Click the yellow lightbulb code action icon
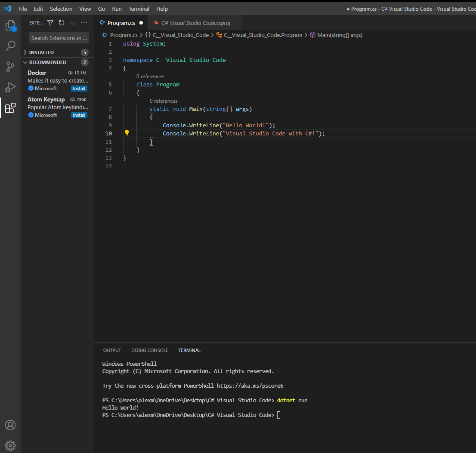This screenshot has height=453, width=476. (127, 133)
